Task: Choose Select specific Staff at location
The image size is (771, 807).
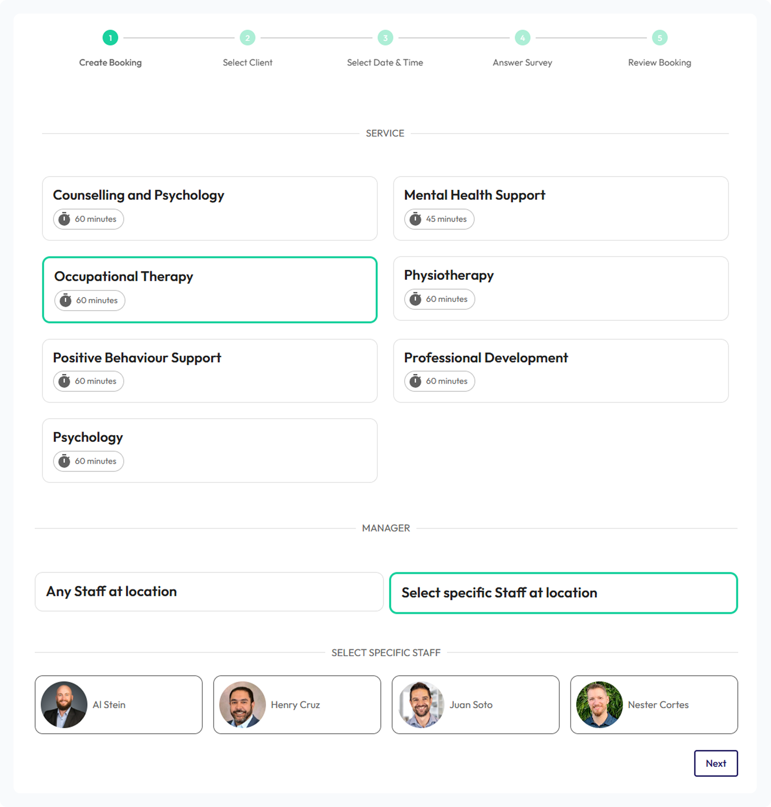Action: pos(563,593)
